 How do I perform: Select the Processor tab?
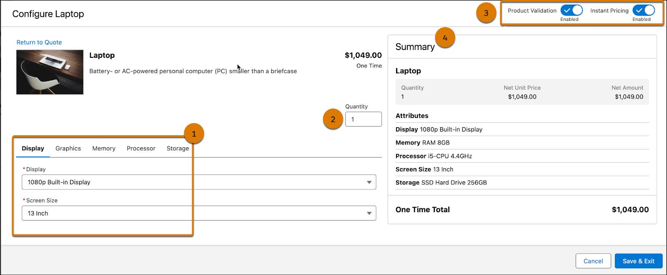tap(141, 149)
